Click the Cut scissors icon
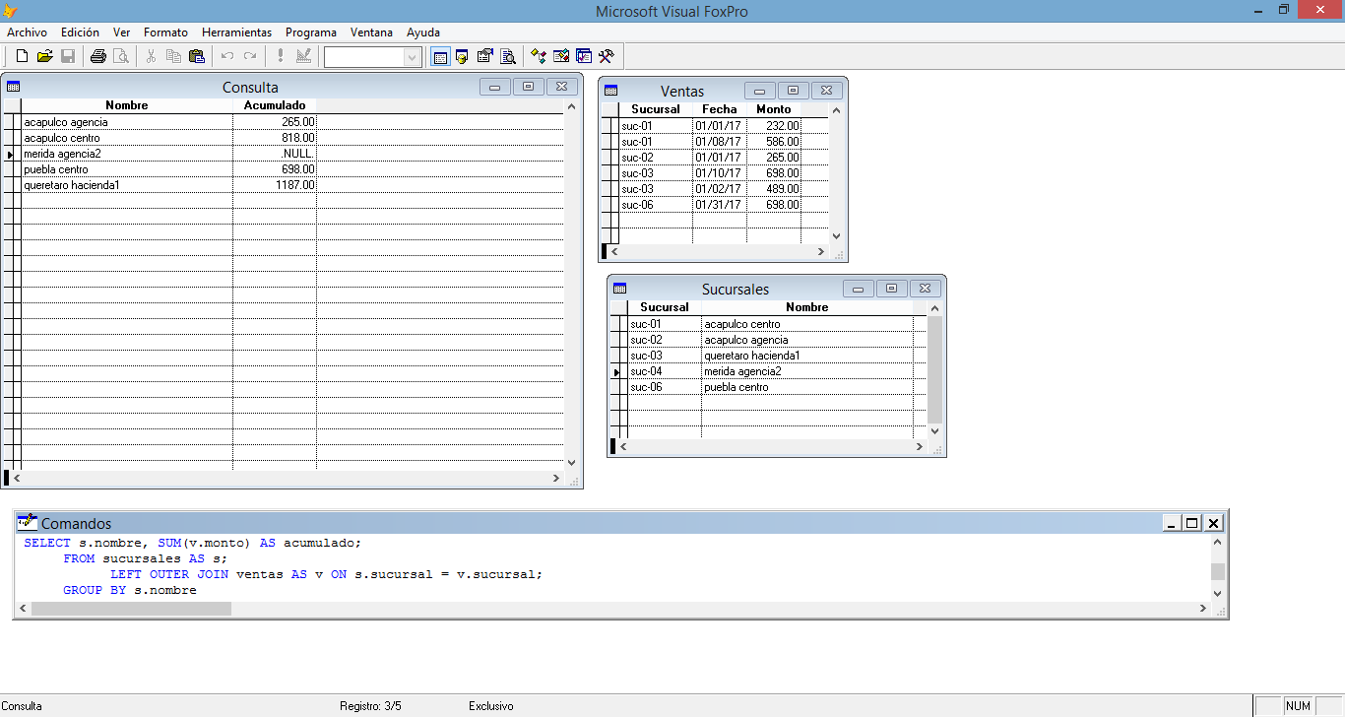Viewport: 1345px width, 717px height. pos(151,57)
